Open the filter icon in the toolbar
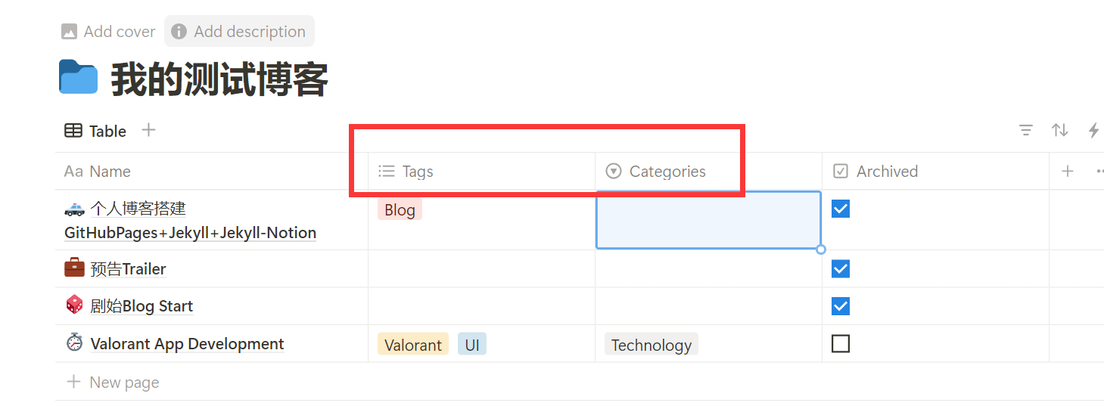The height and width of the screenshot is (409, 1104). [1026, 130]
